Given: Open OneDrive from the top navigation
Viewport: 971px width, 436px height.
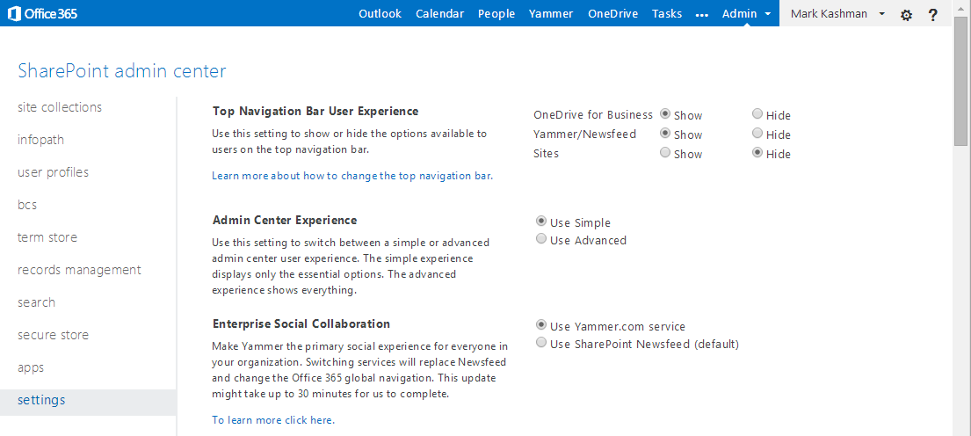Looking at the screenshot, I should (612, 14).
